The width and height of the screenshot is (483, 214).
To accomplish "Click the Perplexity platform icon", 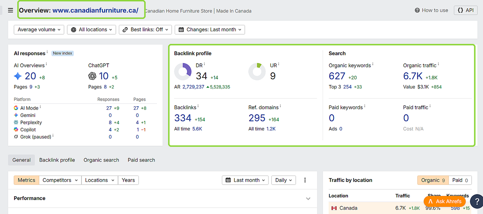I will [16, 122].
